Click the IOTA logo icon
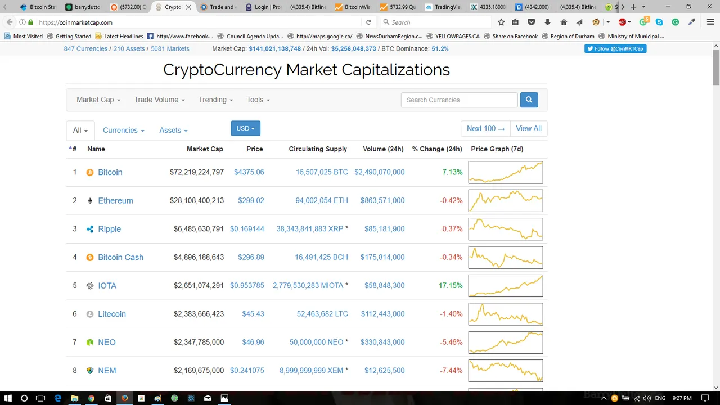The image size is (720, 405). pos(90,286)
